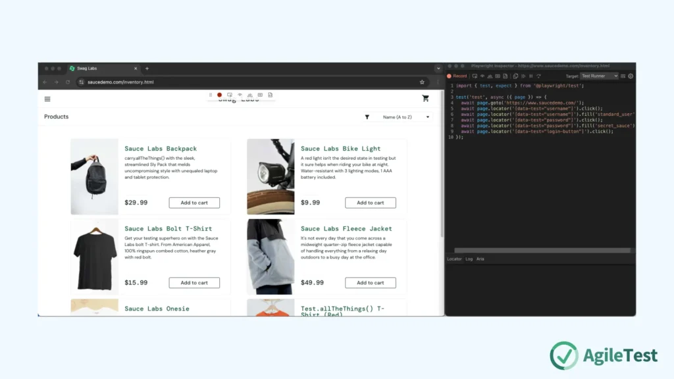Open the Sauce Labs Backpack title link
674x379 pixels.
pyautogui.click(x=161, y=149)
